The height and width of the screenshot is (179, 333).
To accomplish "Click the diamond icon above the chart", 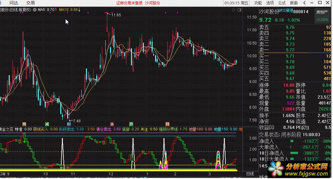I will (x=234, y=10).
